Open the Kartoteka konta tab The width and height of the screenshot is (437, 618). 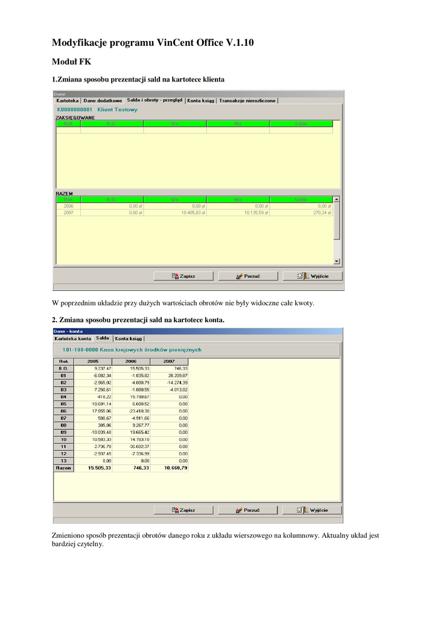(x=73, y=339)
